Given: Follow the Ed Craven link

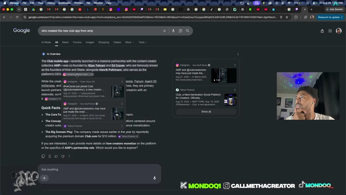Looking at the screenshot, I should tap(118, 66).
